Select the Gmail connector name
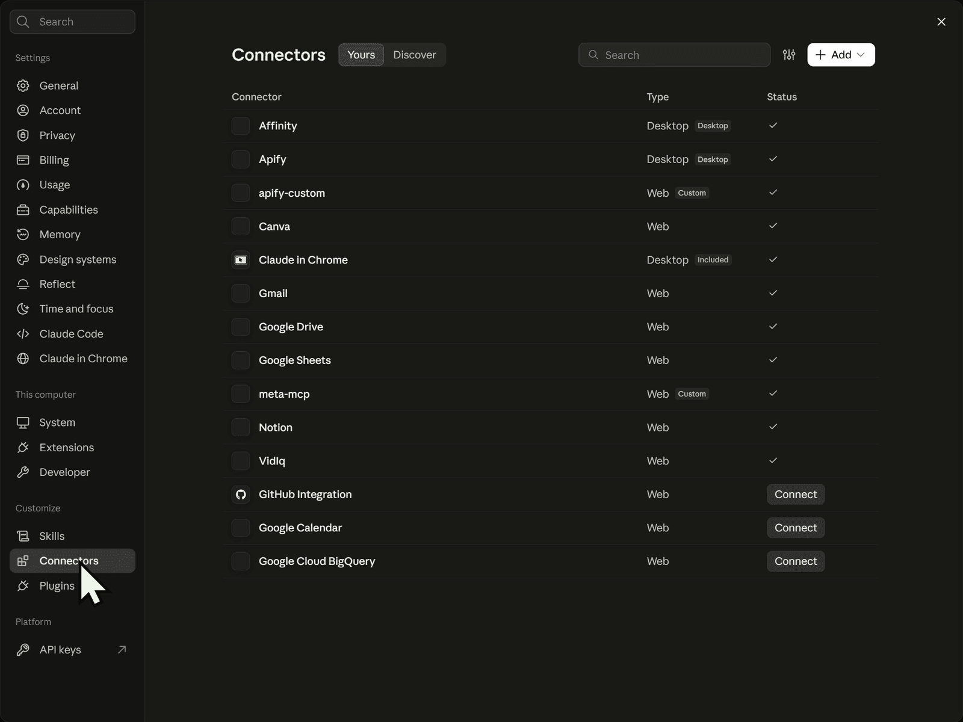This screenshot has width=963, height=722. coord(273,294)
